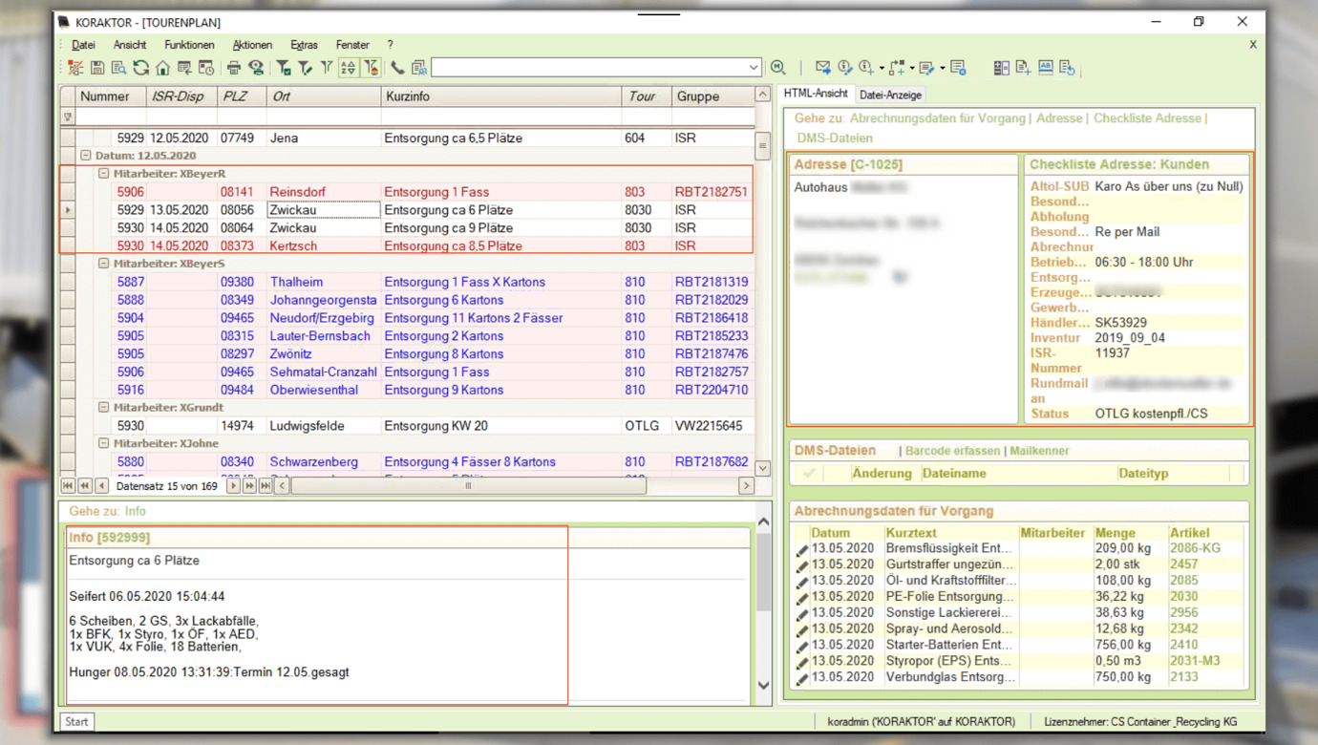The image size is (1318, 745).
Task: Click the save (floppy disk) toolbar icon
Action: (97, 68)
